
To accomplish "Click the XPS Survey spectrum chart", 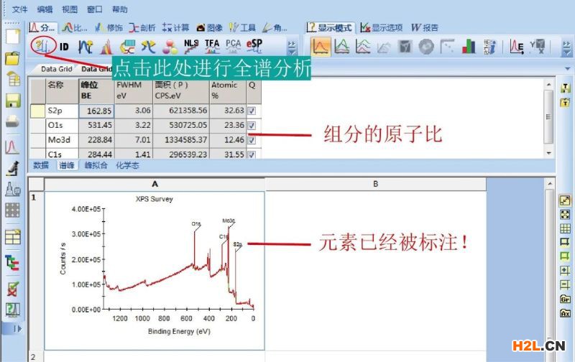I will pos(155,266).
